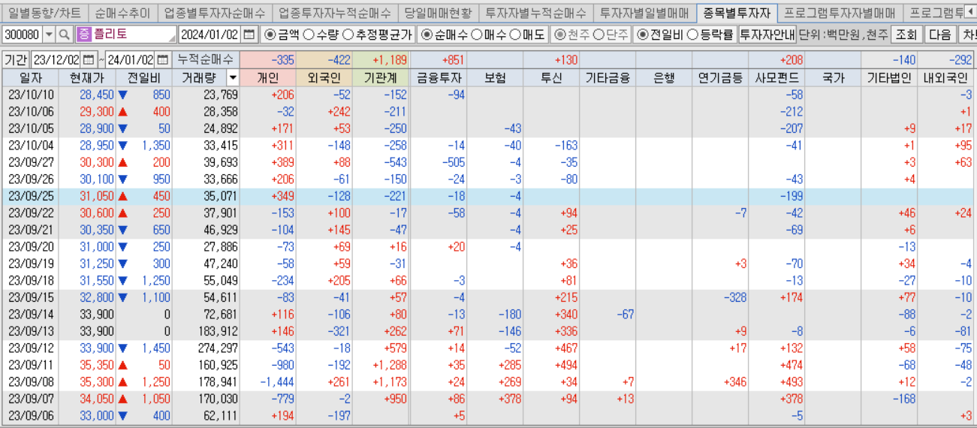
Task: Click the 누적순매수 label cell
Action: tap(207, 60)
